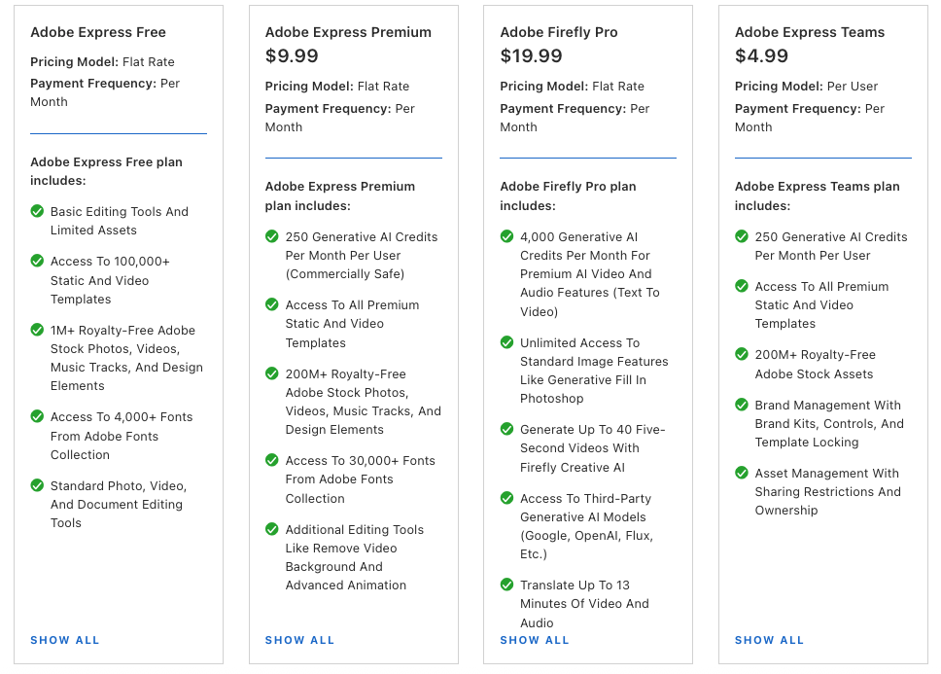This screenshot has height=674, width=941.
Task: Click 'Payment Frequency: Per Month' in Firefly Pro card
Action: pos(575,118)
